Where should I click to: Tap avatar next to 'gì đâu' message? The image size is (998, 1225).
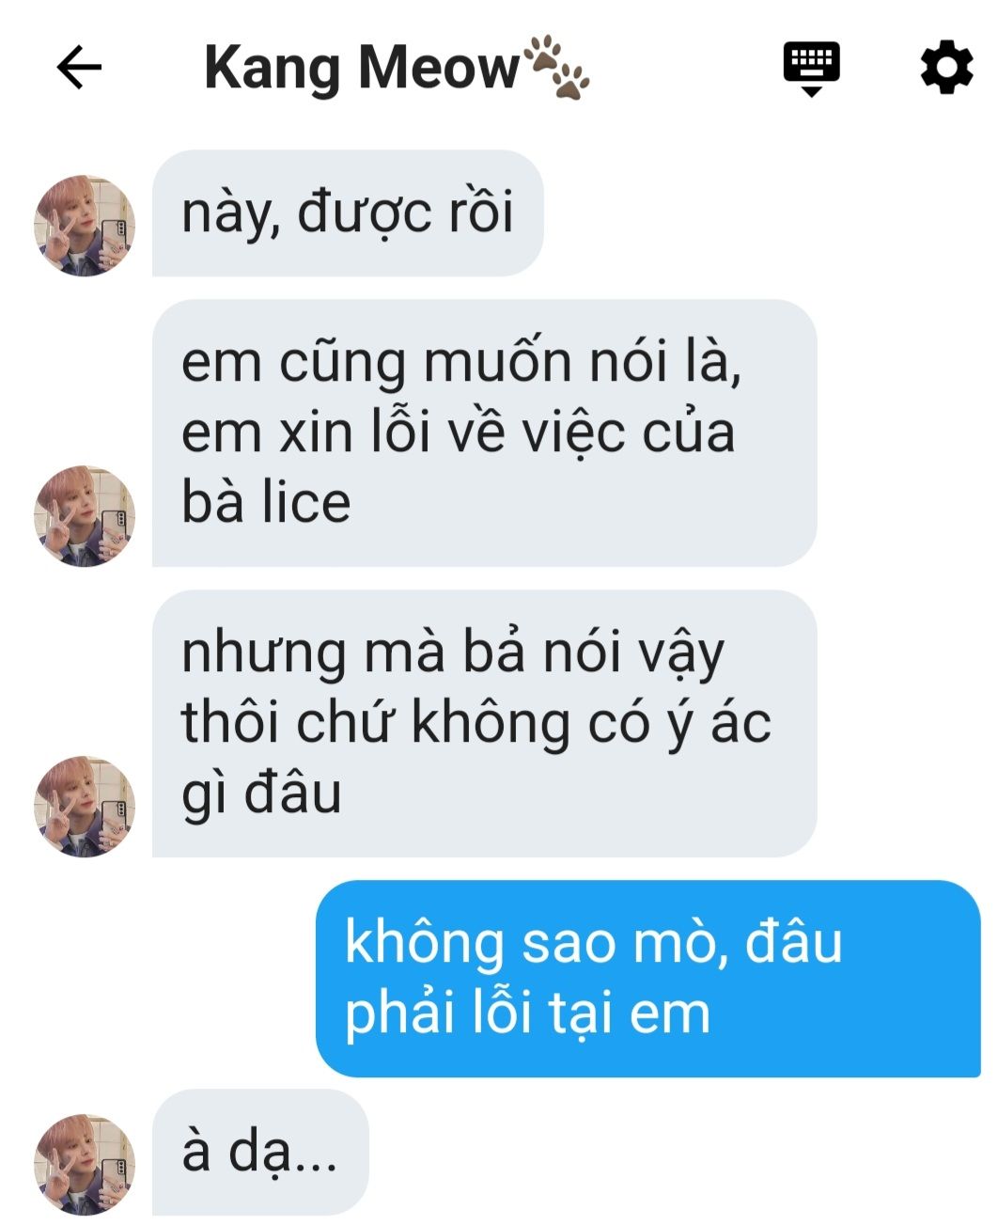coord(85,807)
